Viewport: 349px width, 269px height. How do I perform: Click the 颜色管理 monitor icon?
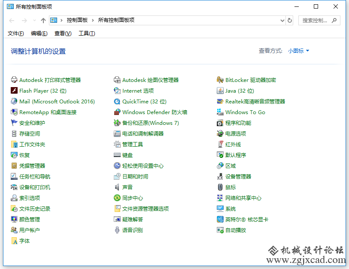point(14,219)
